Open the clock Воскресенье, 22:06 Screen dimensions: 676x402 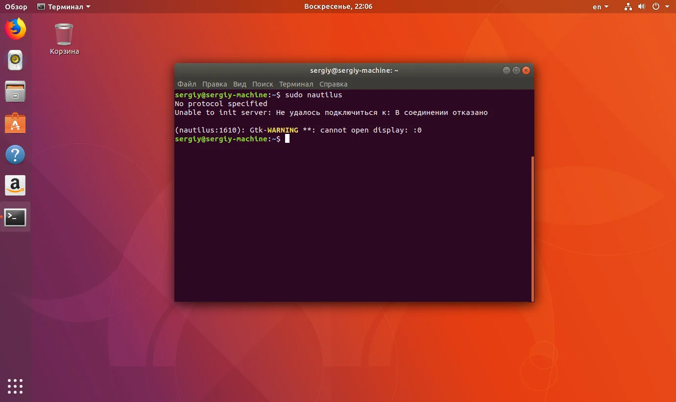click(x=338, y=7)
